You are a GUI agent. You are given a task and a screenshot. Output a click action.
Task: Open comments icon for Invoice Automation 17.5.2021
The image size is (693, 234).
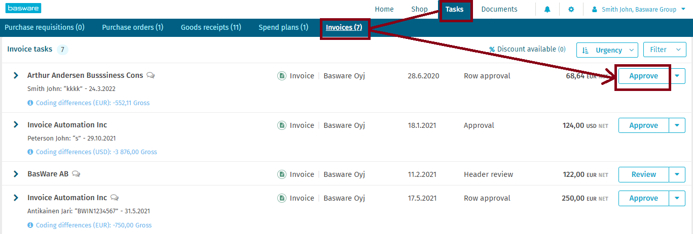click(x=115, y=198)
